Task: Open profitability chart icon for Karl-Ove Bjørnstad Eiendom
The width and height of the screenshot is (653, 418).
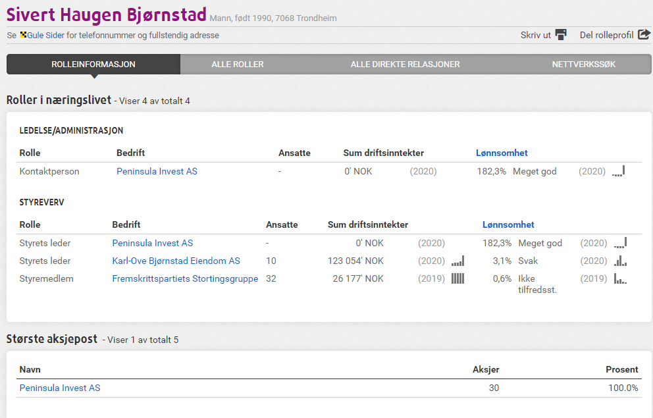Action: pyautogui.click(x=620, y=261)
